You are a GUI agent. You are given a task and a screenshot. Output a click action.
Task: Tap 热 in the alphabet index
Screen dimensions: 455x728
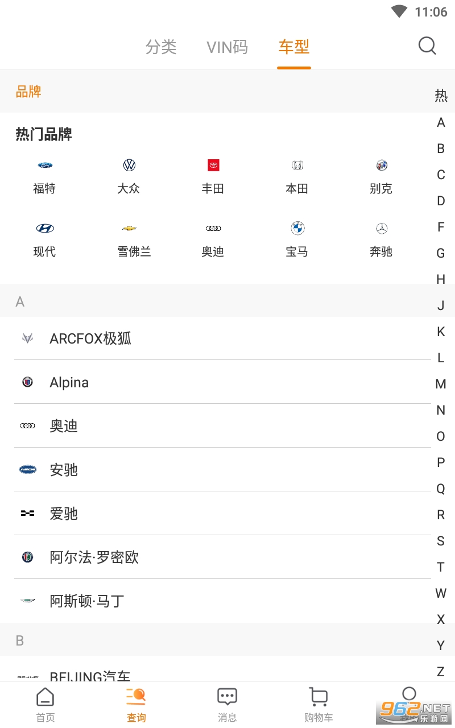pos(441,96)
